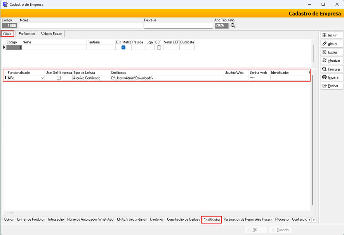The width and height of the screenshot is (344, 235).
Task: Open Números Autorizados WhatsApp tab
Action: [90, 219]
